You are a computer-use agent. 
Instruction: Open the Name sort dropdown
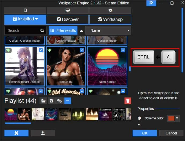coord(108,30)
